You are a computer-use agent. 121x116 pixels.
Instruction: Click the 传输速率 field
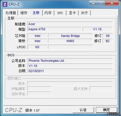[40, 89]
